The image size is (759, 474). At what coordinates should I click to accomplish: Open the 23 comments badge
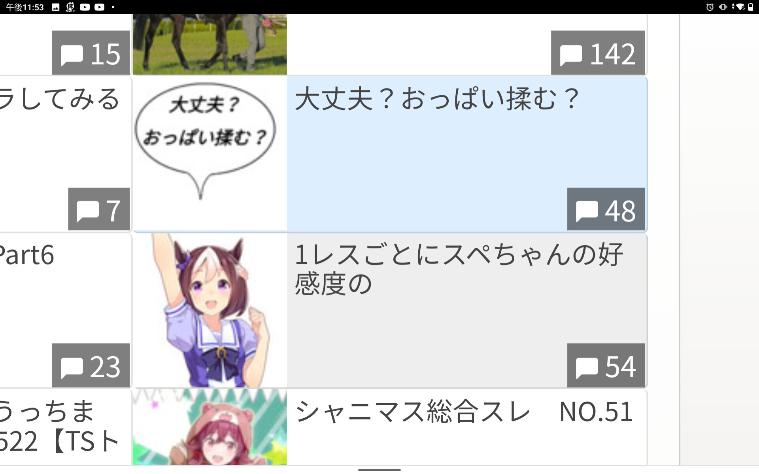91,365
